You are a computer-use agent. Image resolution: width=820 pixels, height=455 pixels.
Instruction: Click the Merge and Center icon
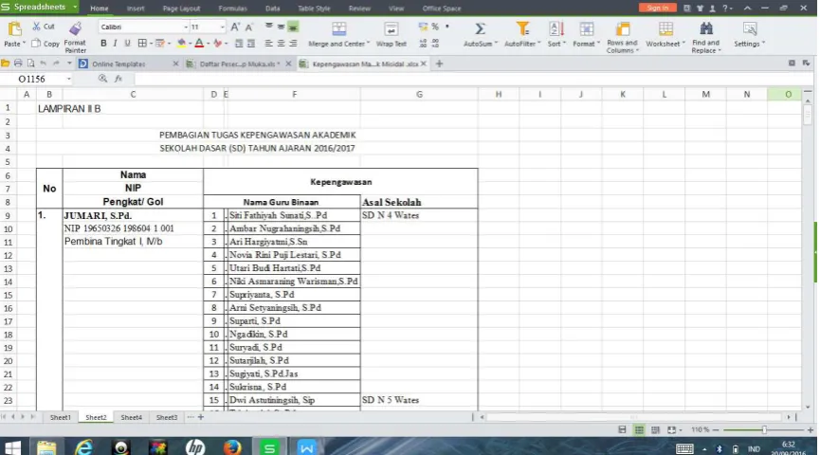click(338, 28)
